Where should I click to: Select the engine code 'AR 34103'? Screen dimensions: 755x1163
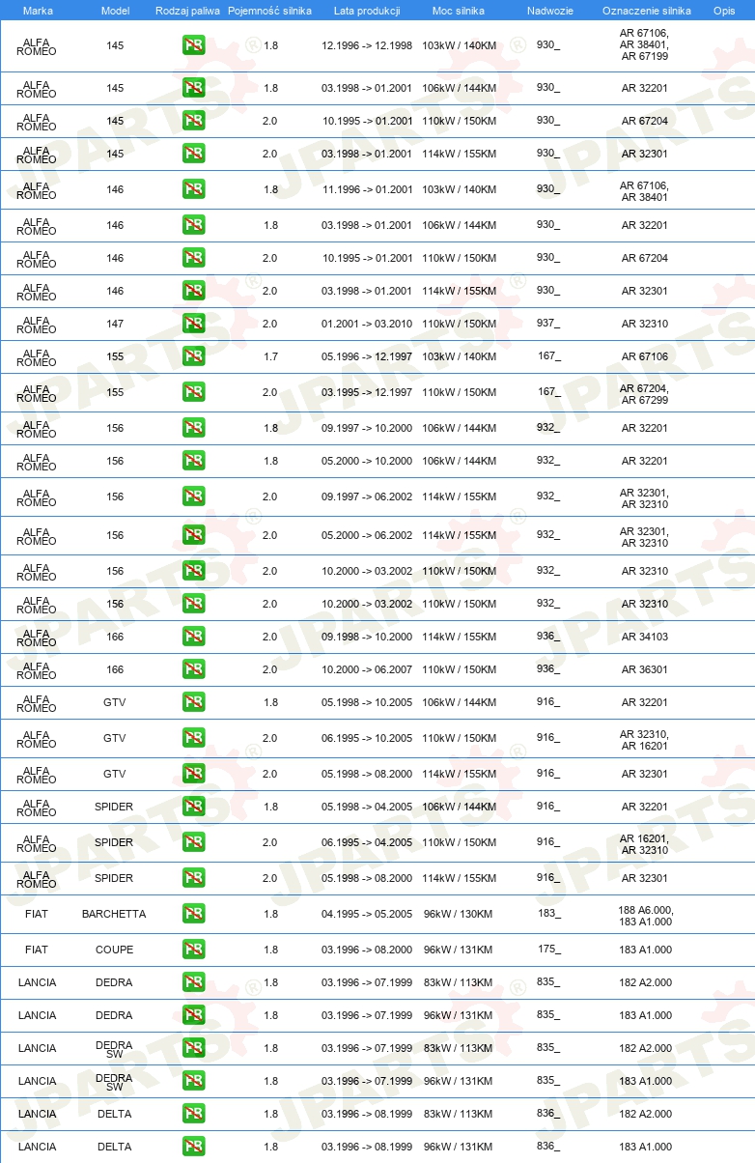(x=644, y=637)
